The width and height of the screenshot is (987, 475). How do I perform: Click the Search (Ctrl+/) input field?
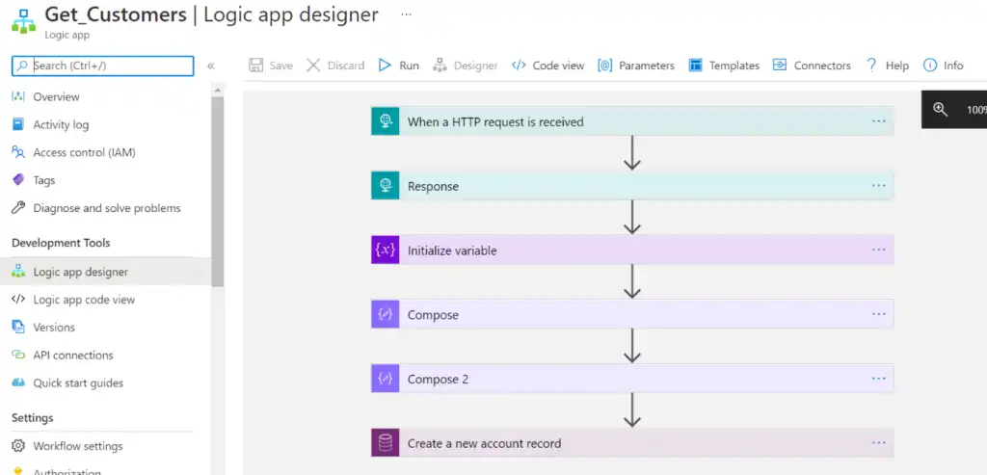[x=102, y=66]
